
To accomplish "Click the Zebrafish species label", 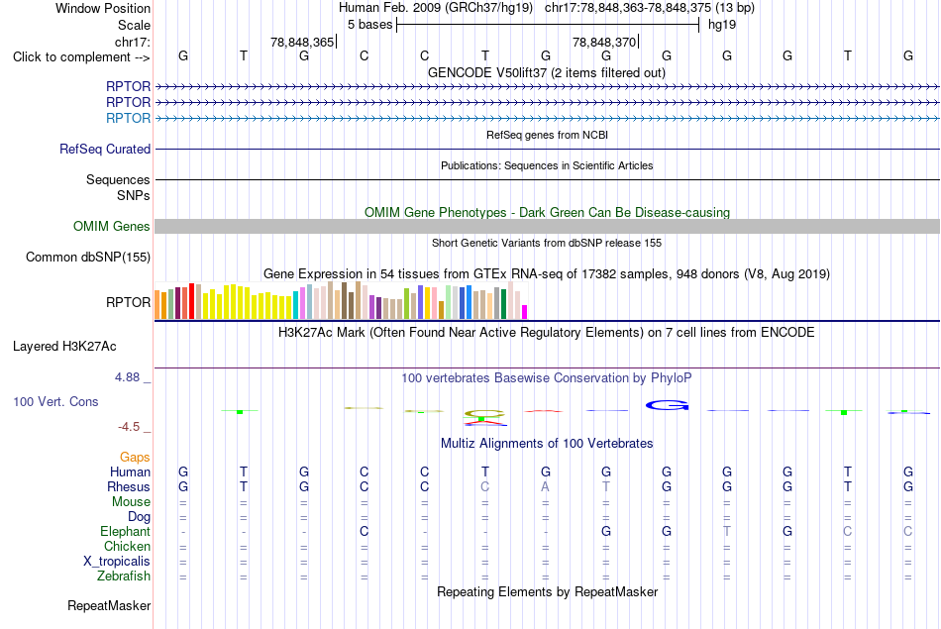I will coord(124,576).
